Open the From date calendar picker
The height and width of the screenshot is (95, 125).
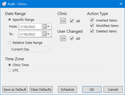tap(46, 27)
